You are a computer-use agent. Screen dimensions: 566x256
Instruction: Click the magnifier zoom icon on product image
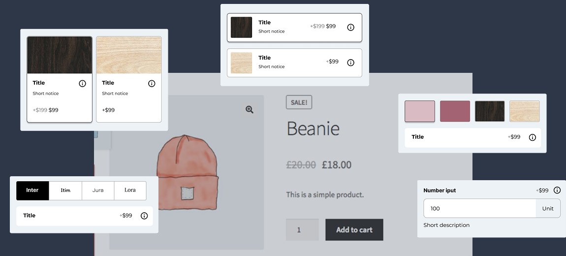(x=250, y=110)
